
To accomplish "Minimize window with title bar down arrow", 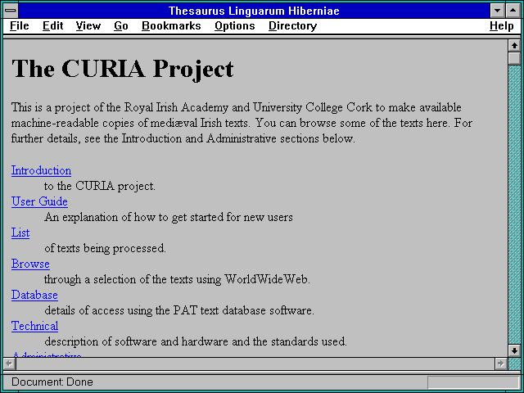I will tap(497, 11).
